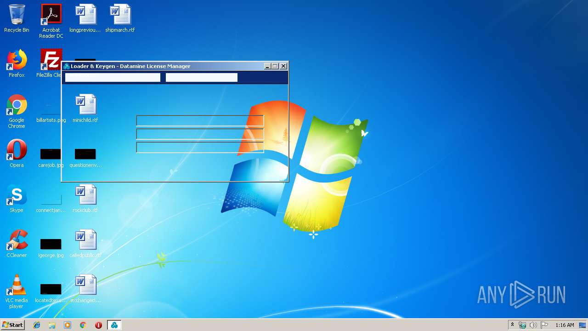Open Chrome from the taskbar
588x331 pixels.
(x=83, y=325)
